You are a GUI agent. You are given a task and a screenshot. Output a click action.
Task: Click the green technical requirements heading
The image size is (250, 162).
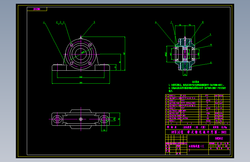[x=196, y=82]
